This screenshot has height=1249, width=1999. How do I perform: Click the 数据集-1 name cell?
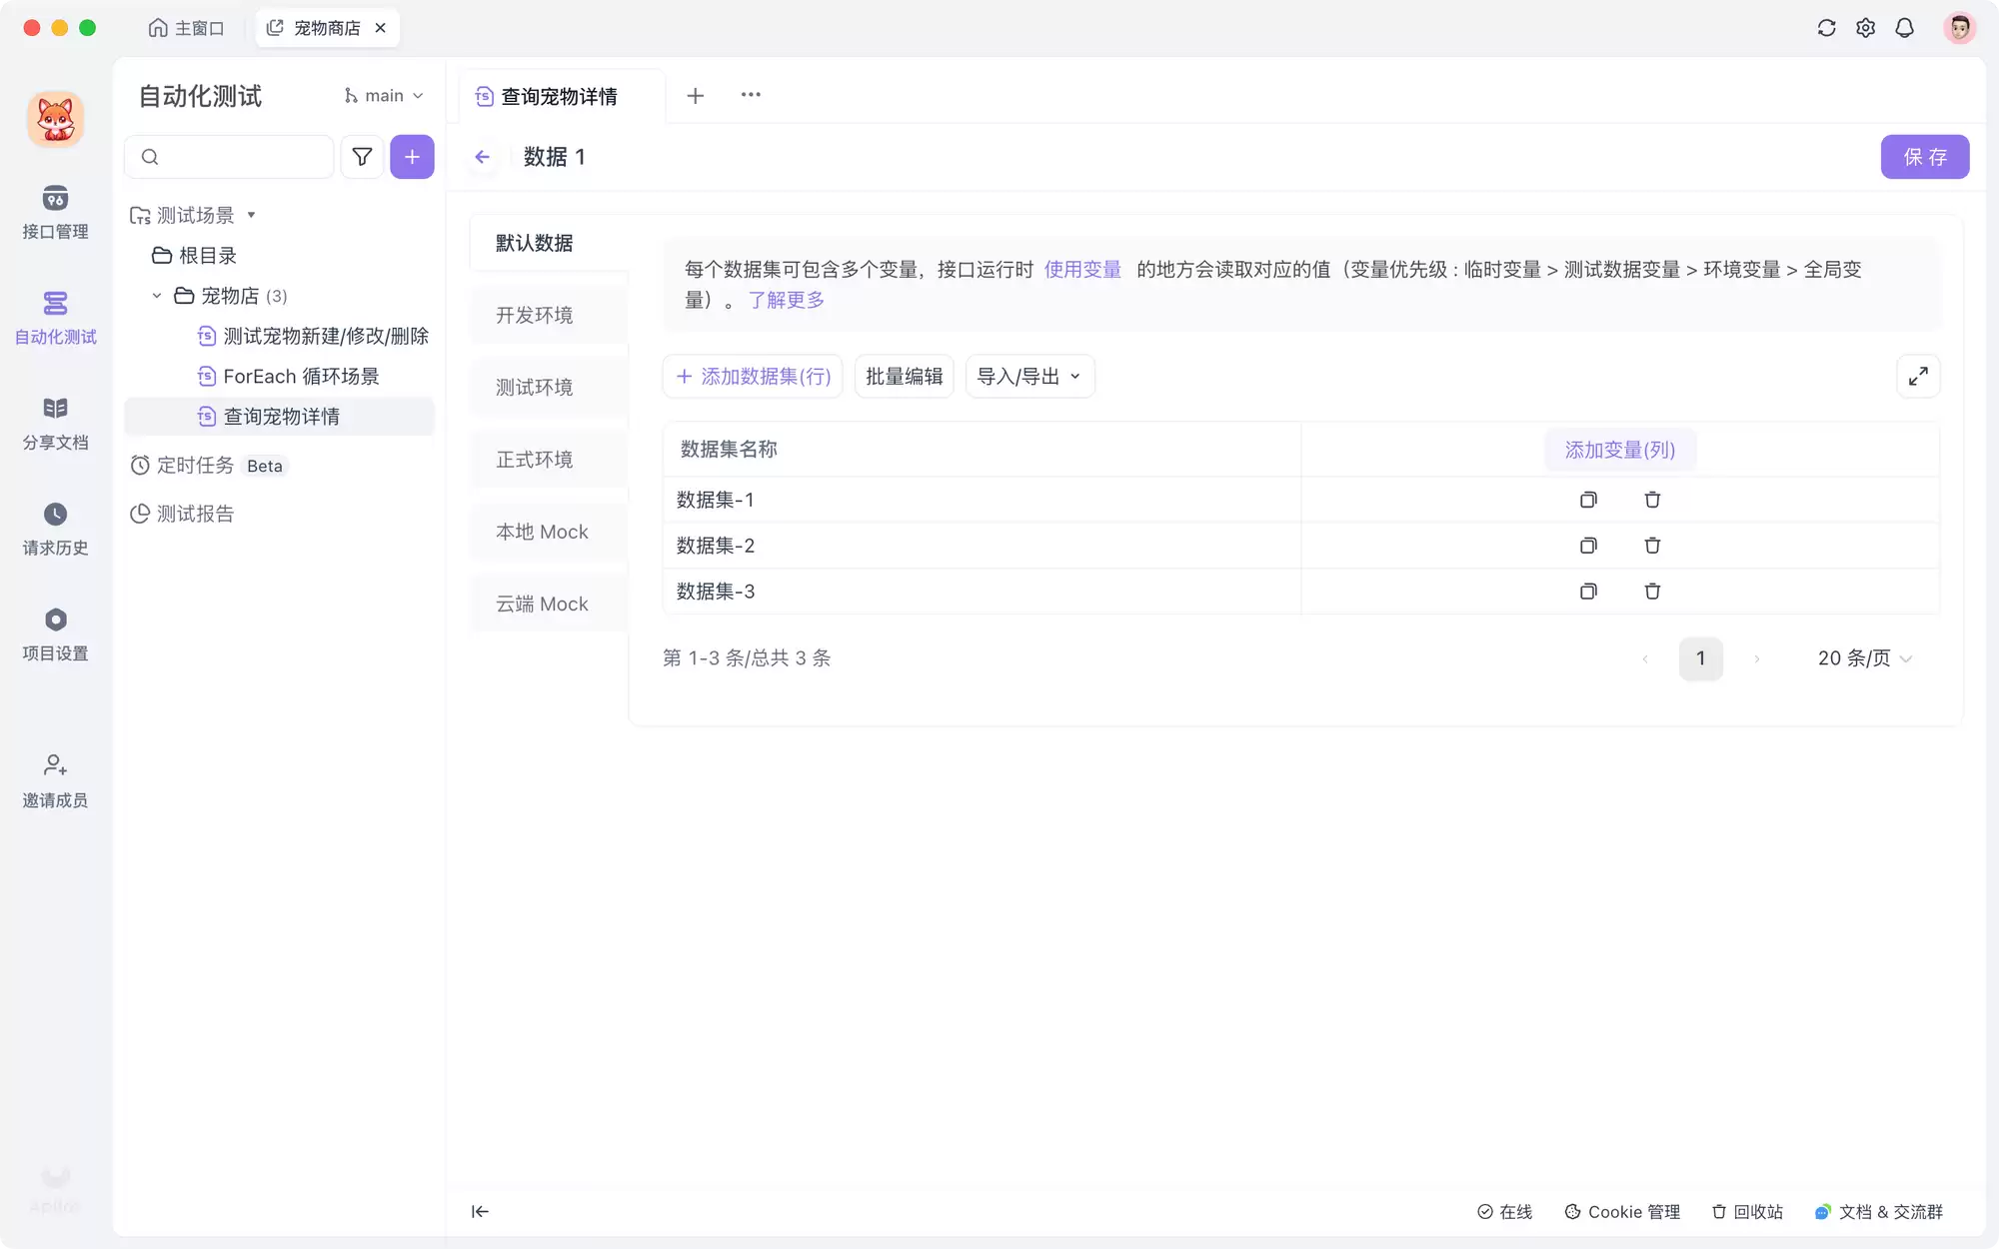[x=982, y=500]
